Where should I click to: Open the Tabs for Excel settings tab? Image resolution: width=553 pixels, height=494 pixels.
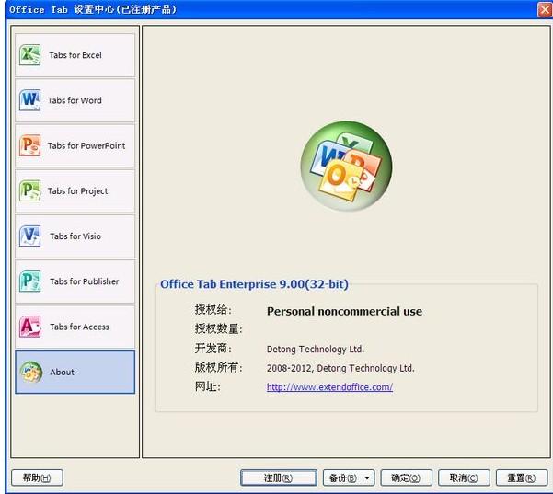coord(75,55)
